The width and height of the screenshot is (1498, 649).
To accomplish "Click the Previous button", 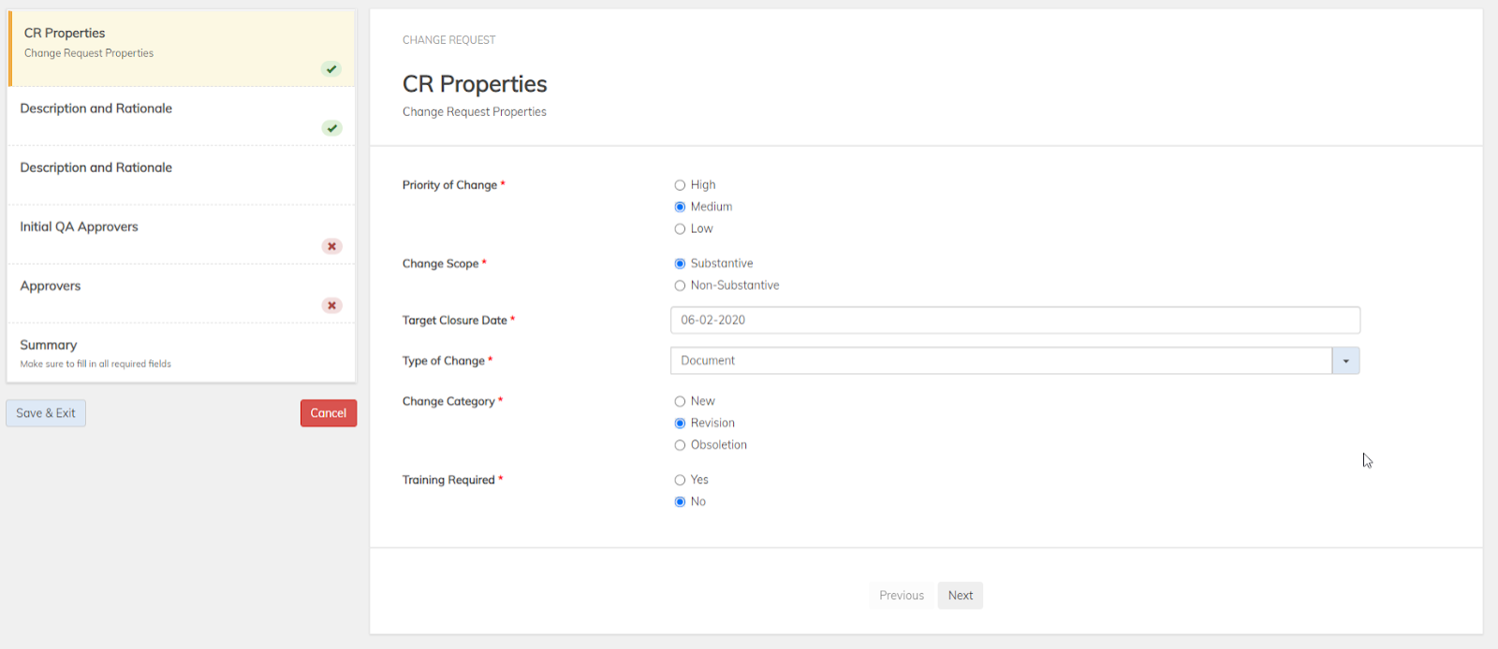I will 901,596.
